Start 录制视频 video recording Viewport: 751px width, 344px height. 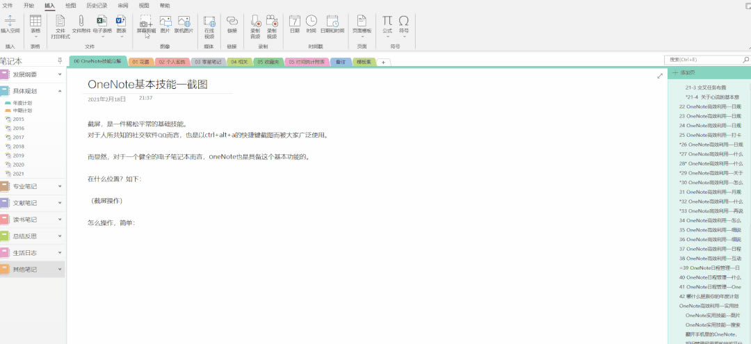(x=272, y=21)
